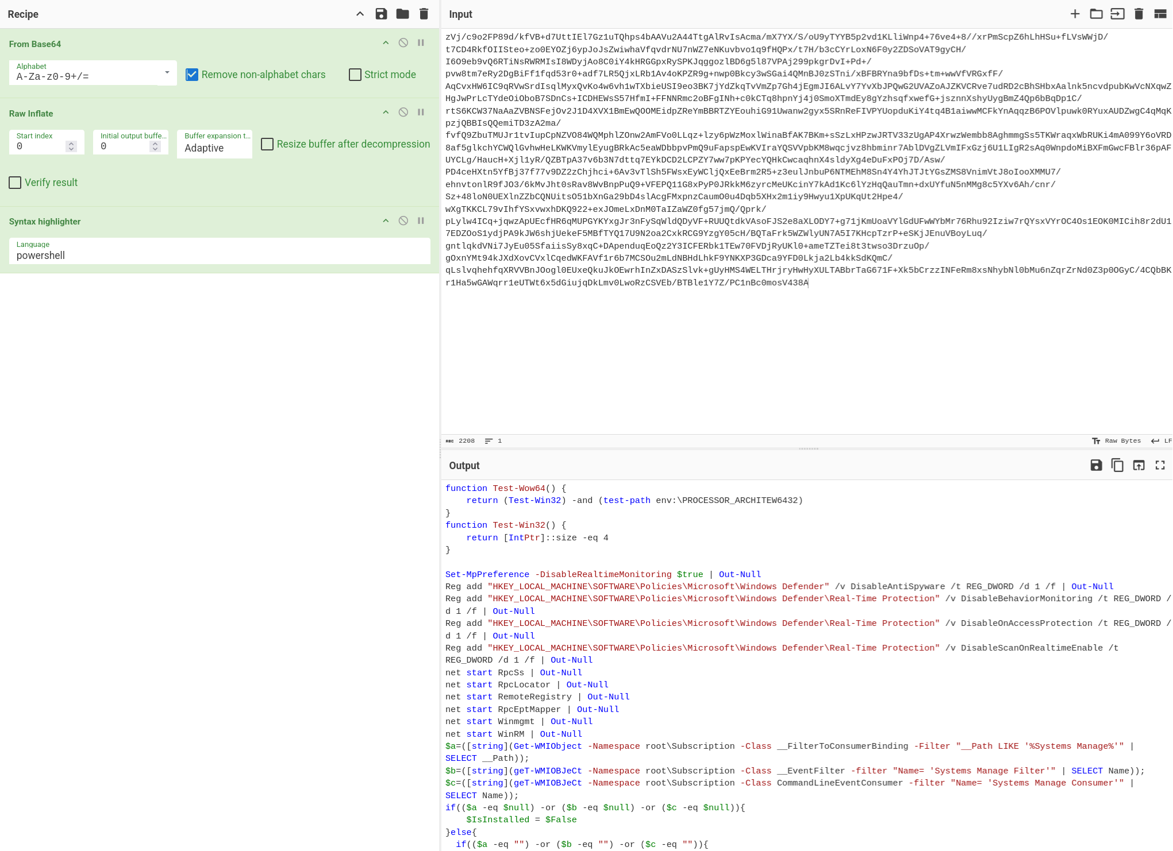Change the LF end-of-line setting
This screenshot has width=1173, height=851.
tap(1161, 441)
